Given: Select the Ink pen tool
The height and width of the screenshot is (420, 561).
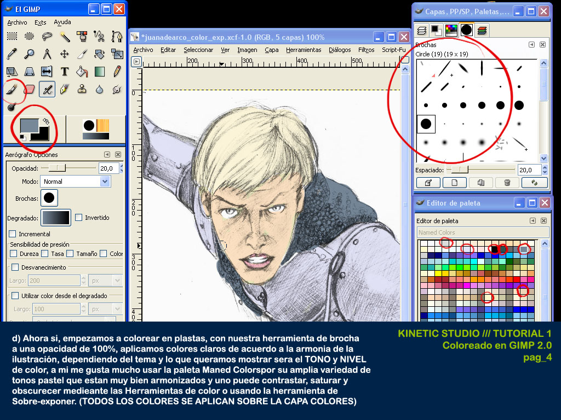Looking at the screenshot, I should (x=65, y=89).
